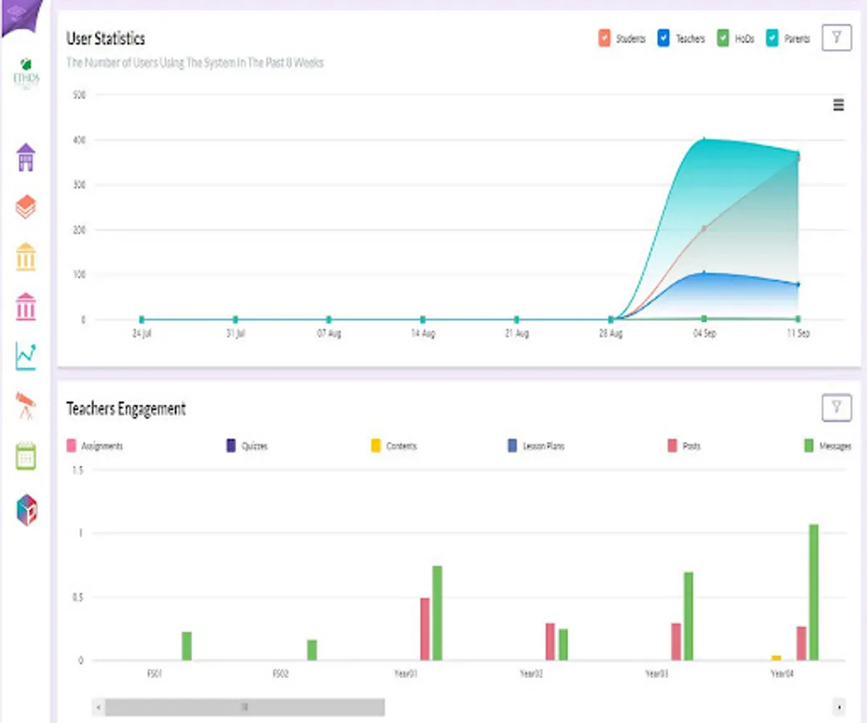Open the line chart analytics sidebar icon
This screenshot has height=723, width=867.
[x=26, y=357]
